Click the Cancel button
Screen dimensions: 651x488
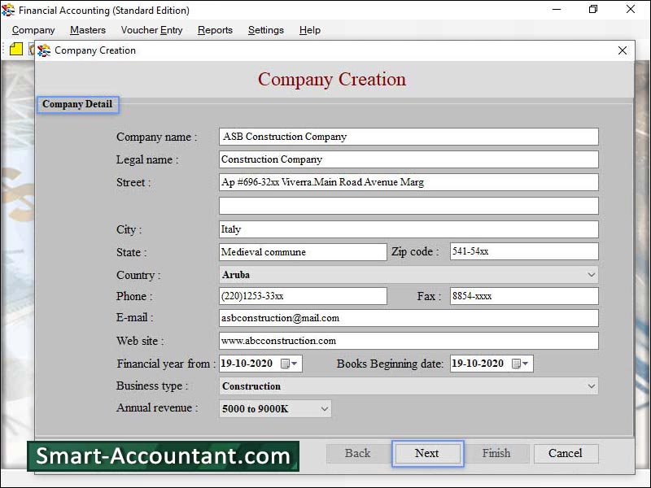pos(565,453)
